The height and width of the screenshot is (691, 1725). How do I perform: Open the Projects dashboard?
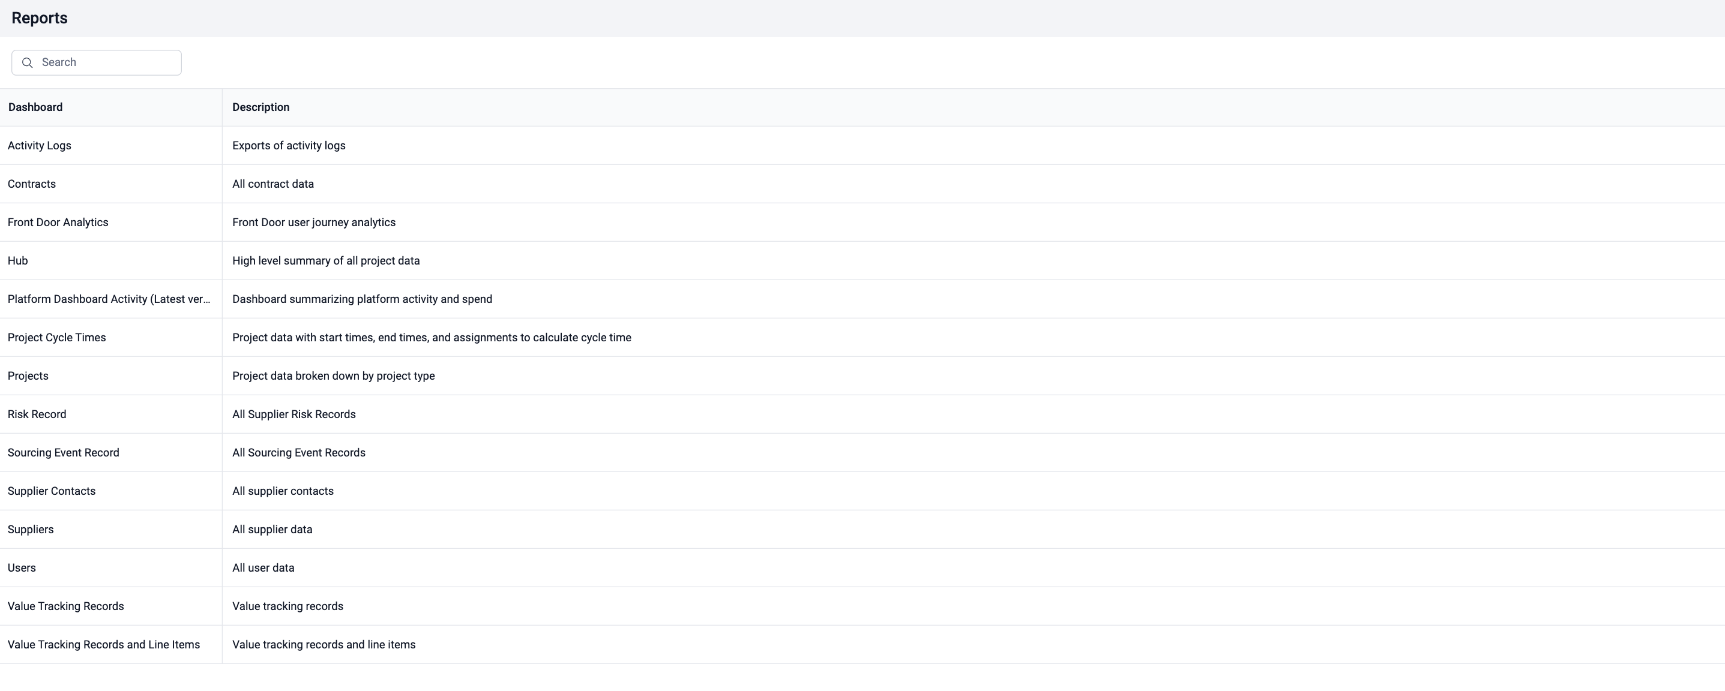click(28, 376)
